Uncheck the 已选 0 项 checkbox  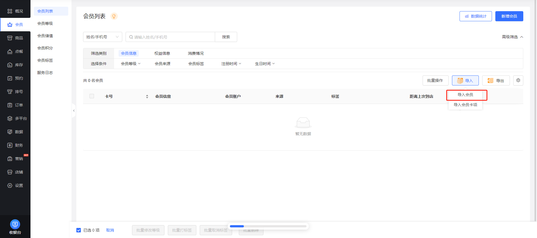79,230
